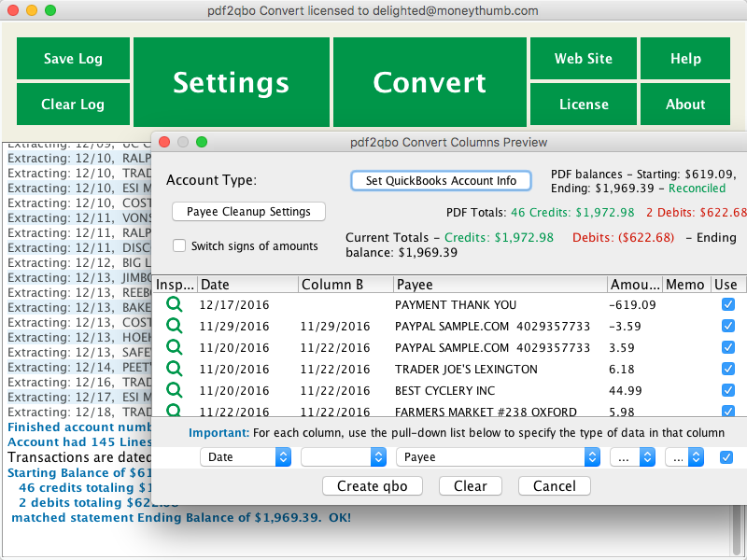The image size is (747, 560).
Task: Click the Date column header
Action: click(x=247, y=285)
